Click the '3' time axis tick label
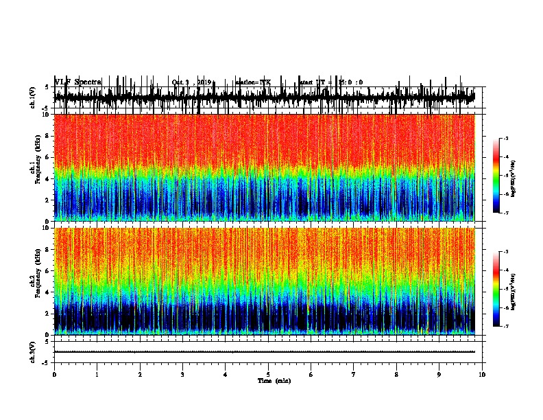This screenshot has height=420, width=543. click(182, 375)
